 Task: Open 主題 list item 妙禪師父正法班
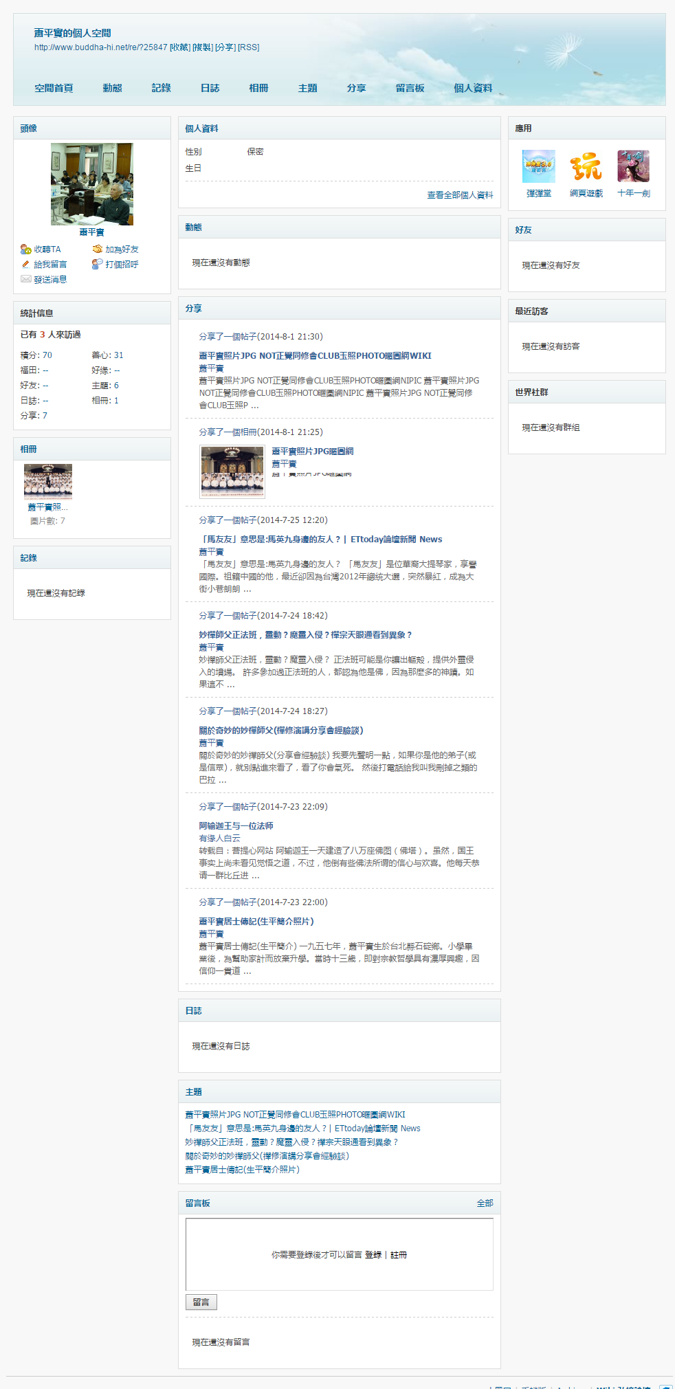(291, 1142)
